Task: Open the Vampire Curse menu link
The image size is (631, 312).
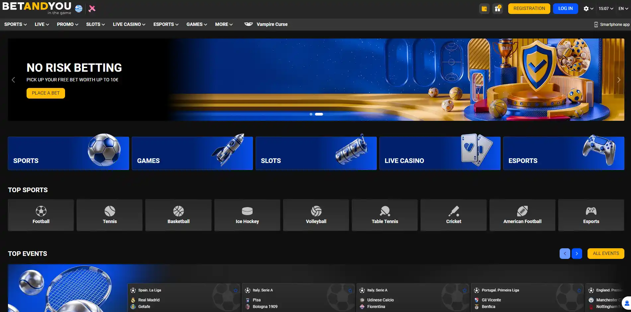Action: click(x=266, y=24)
